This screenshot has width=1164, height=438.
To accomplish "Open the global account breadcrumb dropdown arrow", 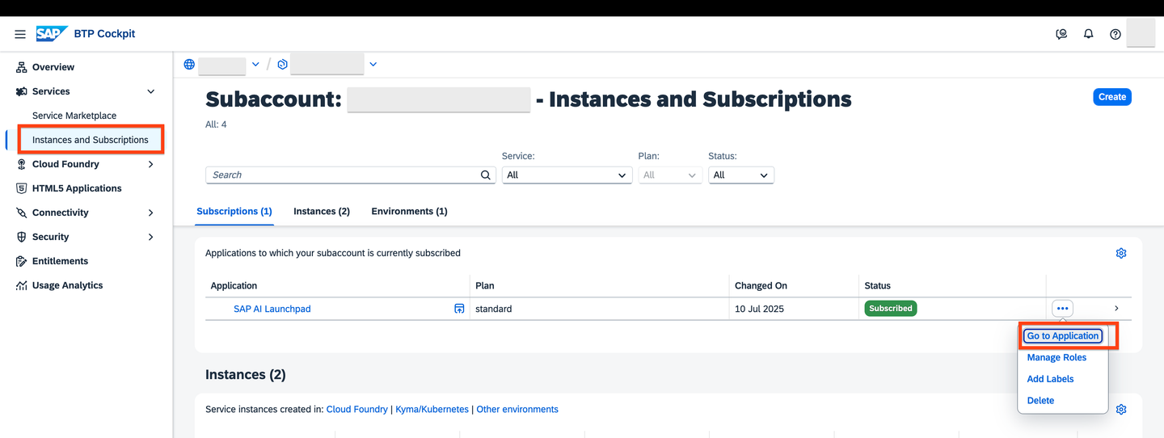I will [x=255, y=64].
